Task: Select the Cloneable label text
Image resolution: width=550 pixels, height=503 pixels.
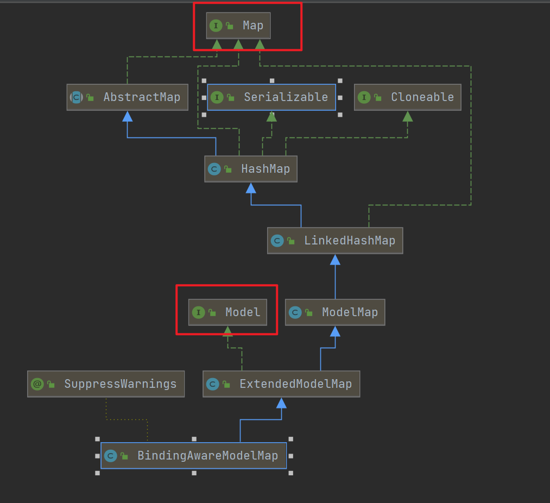Action: click(x=422, y=97)
